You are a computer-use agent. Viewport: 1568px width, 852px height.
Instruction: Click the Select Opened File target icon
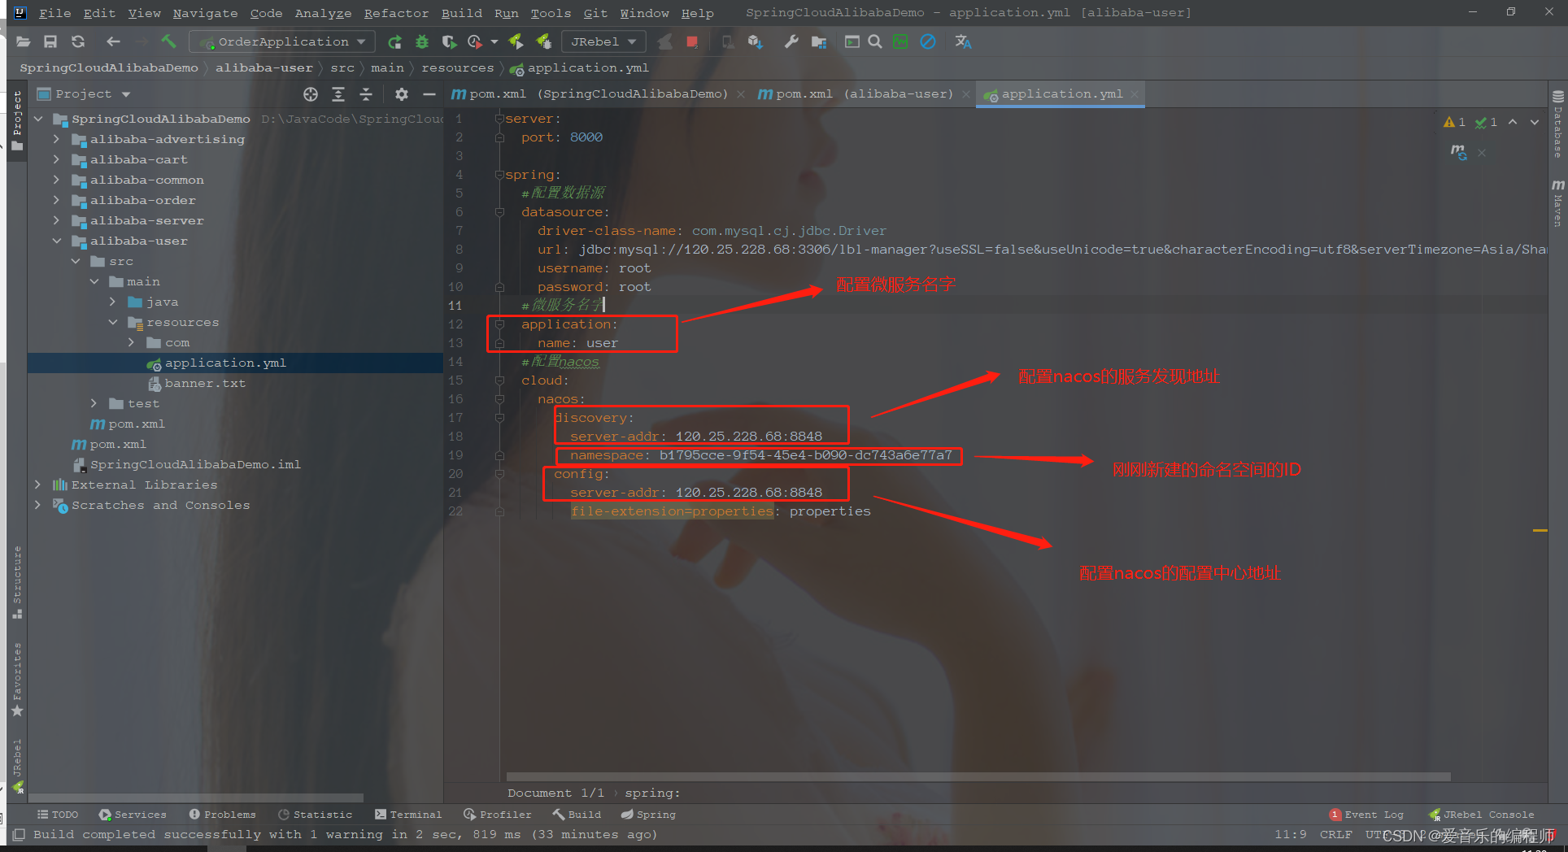(x=311, y=94)
